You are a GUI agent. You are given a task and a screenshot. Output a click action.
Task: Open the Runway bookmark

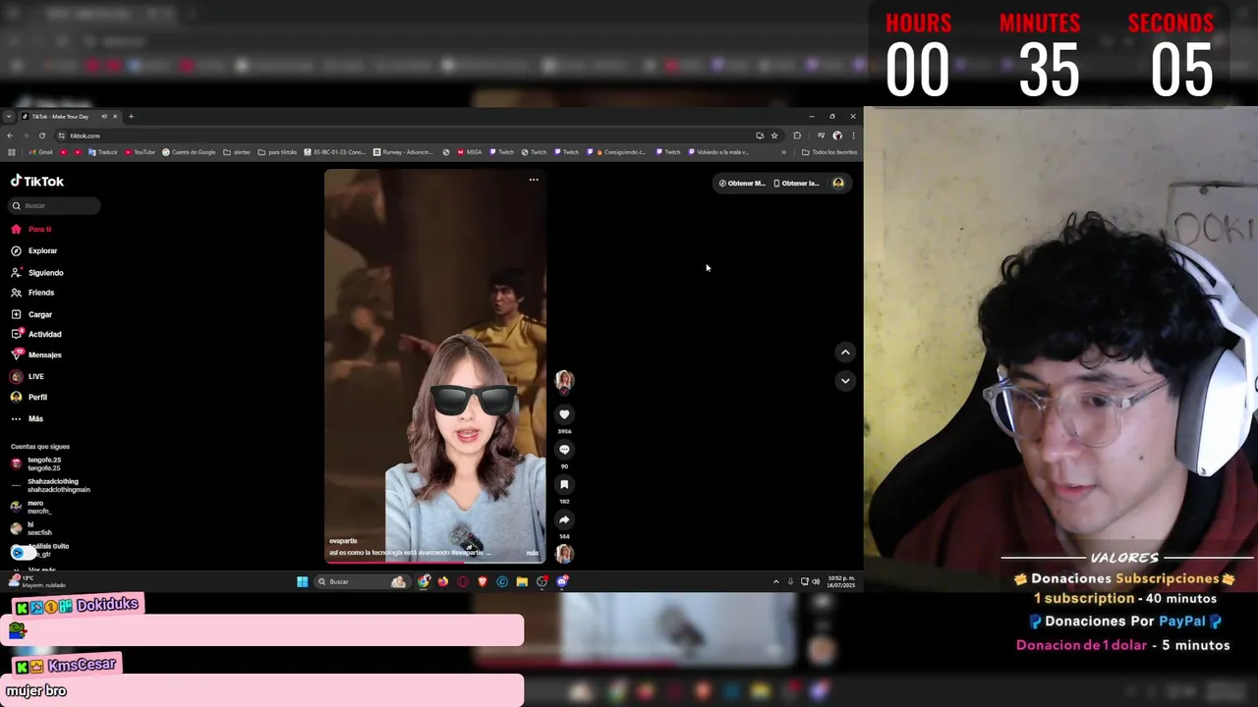(x=403, y=152)
